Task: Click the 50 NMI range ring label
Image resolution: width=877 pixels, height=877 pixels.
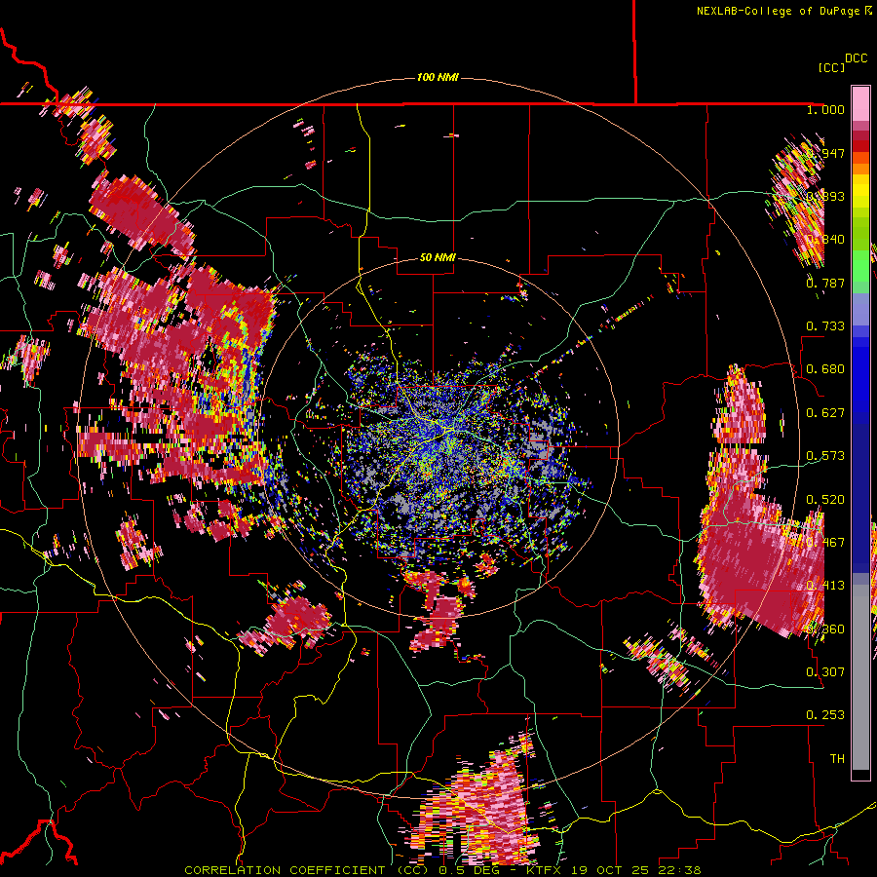Action: tap(438, 257)
